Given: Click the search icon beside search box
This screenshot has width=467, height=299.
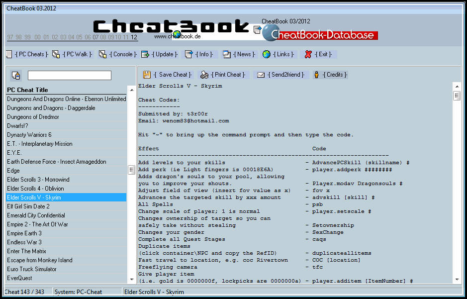Looking at the screenshot, I should [16, 76].
